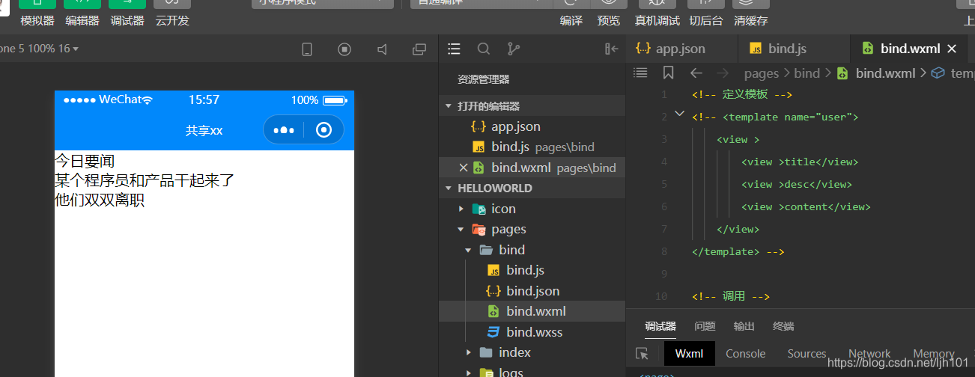Click code line '<!-- 定义模板 -->'
This screenshot has width=975, height=377.
(x=742, y=94)
